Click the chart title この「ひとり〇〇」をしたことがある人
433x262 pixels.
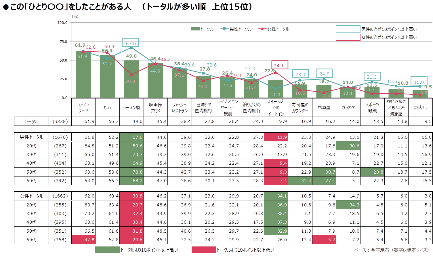[71, 7]
